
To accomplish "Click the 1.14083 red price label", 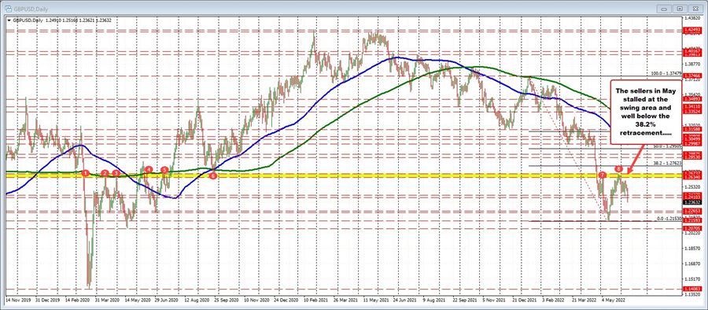I will click(691, 288).
